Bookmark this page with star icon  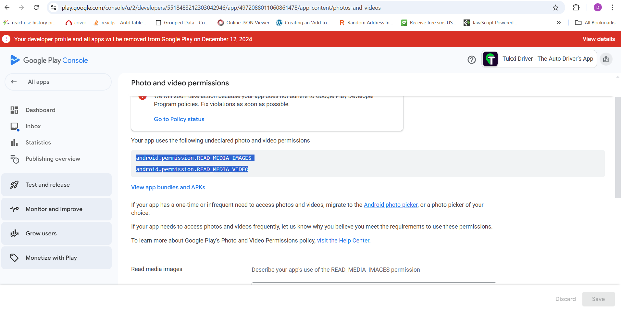tap(555, 8)
